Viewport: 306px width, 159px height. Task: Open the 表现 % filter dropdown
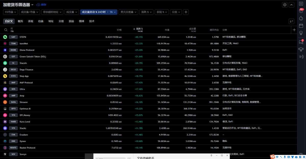[162, 12]
